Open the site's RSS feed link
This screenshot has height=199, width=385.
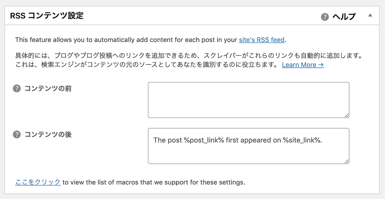click(x=262, y=40)
